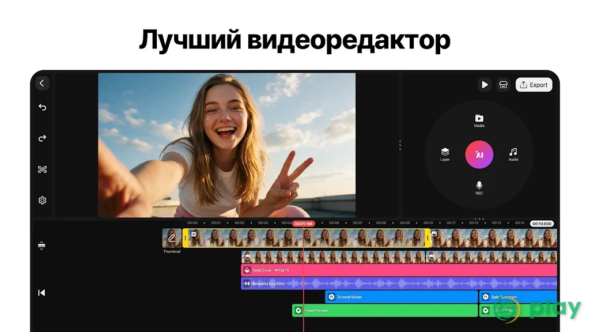Start voice recording with REC
This screenshot has width=590, height=332.
479,188
